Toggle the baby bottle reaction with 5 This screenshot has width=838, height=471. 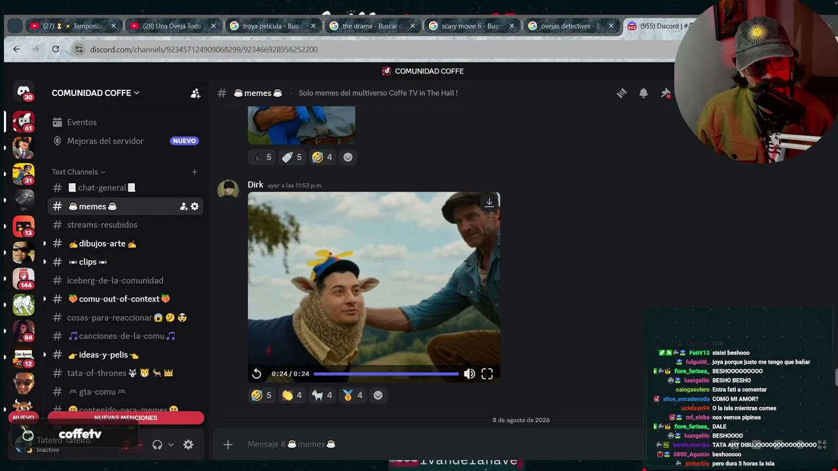(291, 157)
